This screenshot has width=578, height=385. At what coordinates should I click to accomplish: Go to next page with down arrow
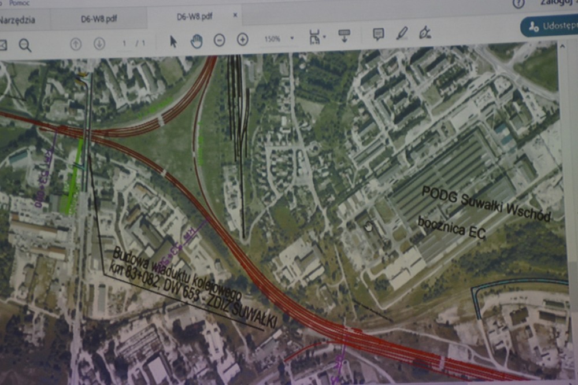(99, 43)
